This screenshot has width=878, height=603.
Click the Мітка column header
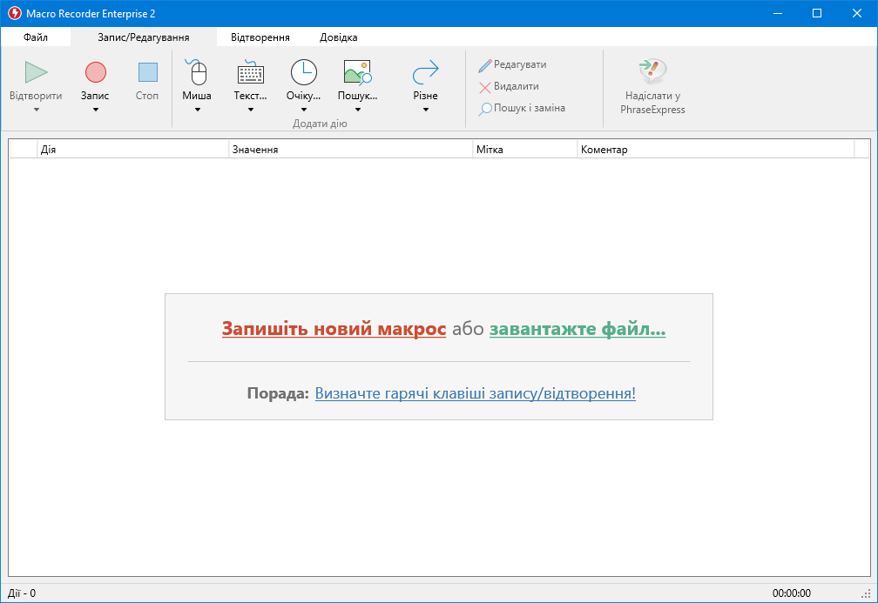pyautogui.click(x=525, y=150)
